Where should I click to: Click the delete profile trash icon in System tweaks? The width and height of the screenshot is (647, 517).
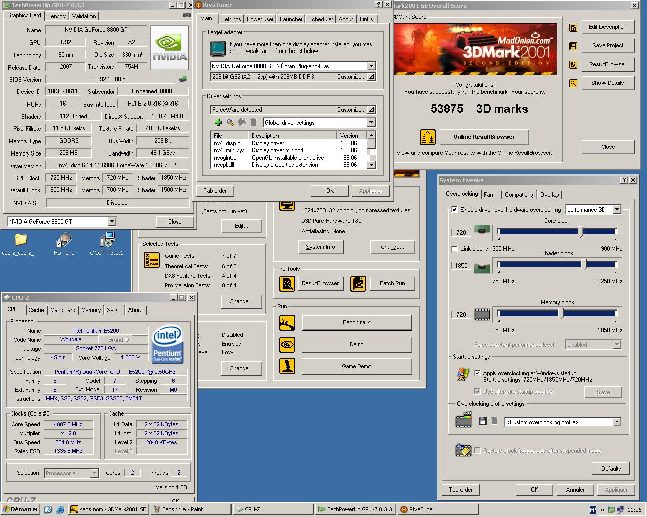pyautogui.click(x=494, y=421)
